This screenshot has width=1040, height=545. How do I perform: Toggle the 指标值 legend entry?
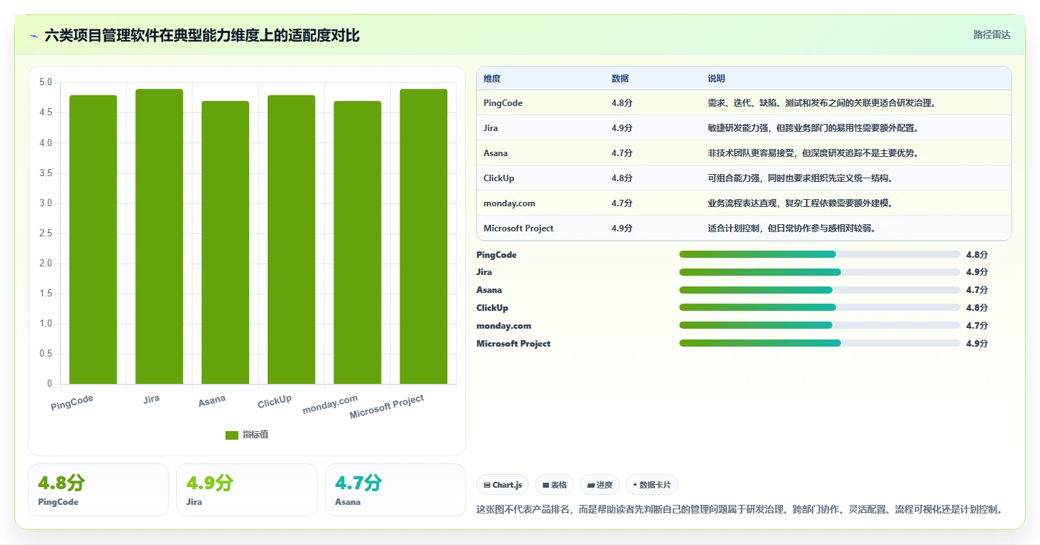(x=247, y=435)
